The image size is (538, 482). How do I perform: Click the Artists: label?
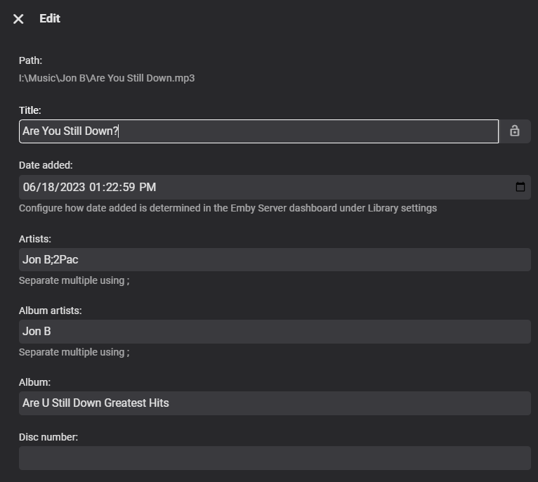click(x=35, y=239)
